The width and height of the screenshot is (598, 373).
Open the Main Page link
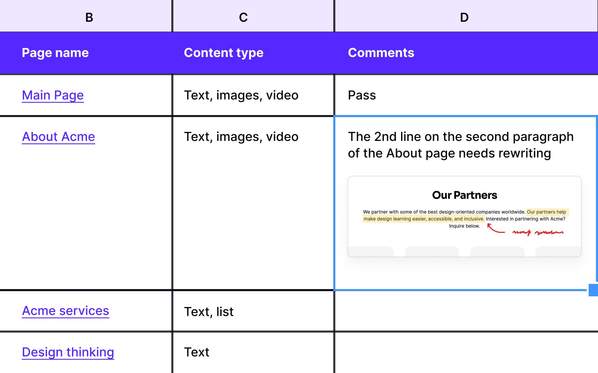[53, 95]
